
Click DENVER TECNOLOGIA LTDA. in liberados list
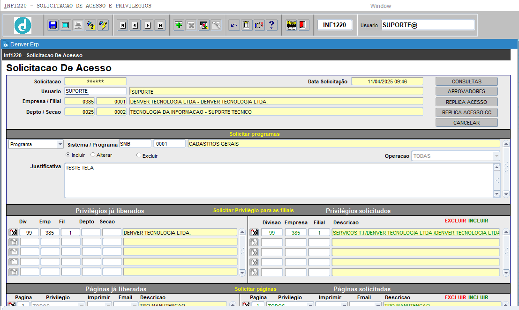[x=180, y=233]
